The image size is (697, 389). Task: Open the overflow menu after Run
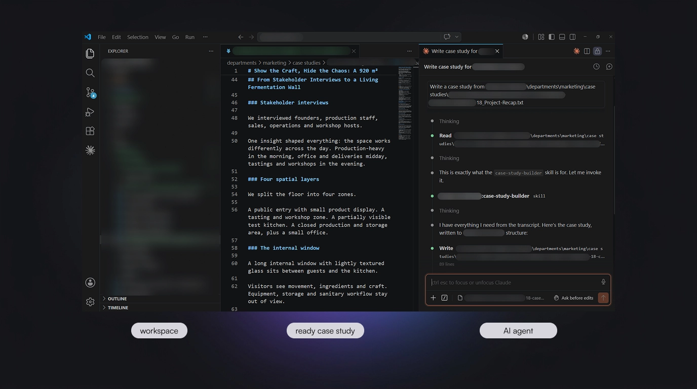click(205, 37)
